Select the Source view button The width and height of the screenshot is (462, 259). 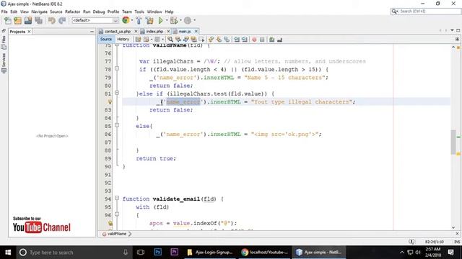coord(106,39)
